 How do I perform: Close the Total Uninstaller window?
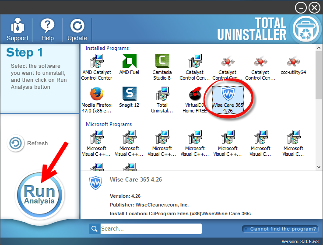point(314,8)
